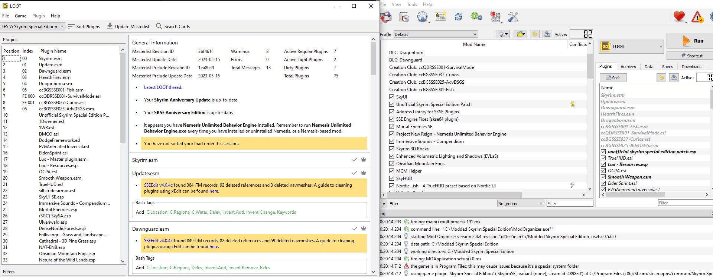Click create backup icon on Plugins tab

[x=674, y=77]
